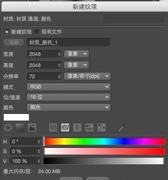Click the 材质: 材质 通道: 颜色 label
168x180 pixels.
(27, 19)
